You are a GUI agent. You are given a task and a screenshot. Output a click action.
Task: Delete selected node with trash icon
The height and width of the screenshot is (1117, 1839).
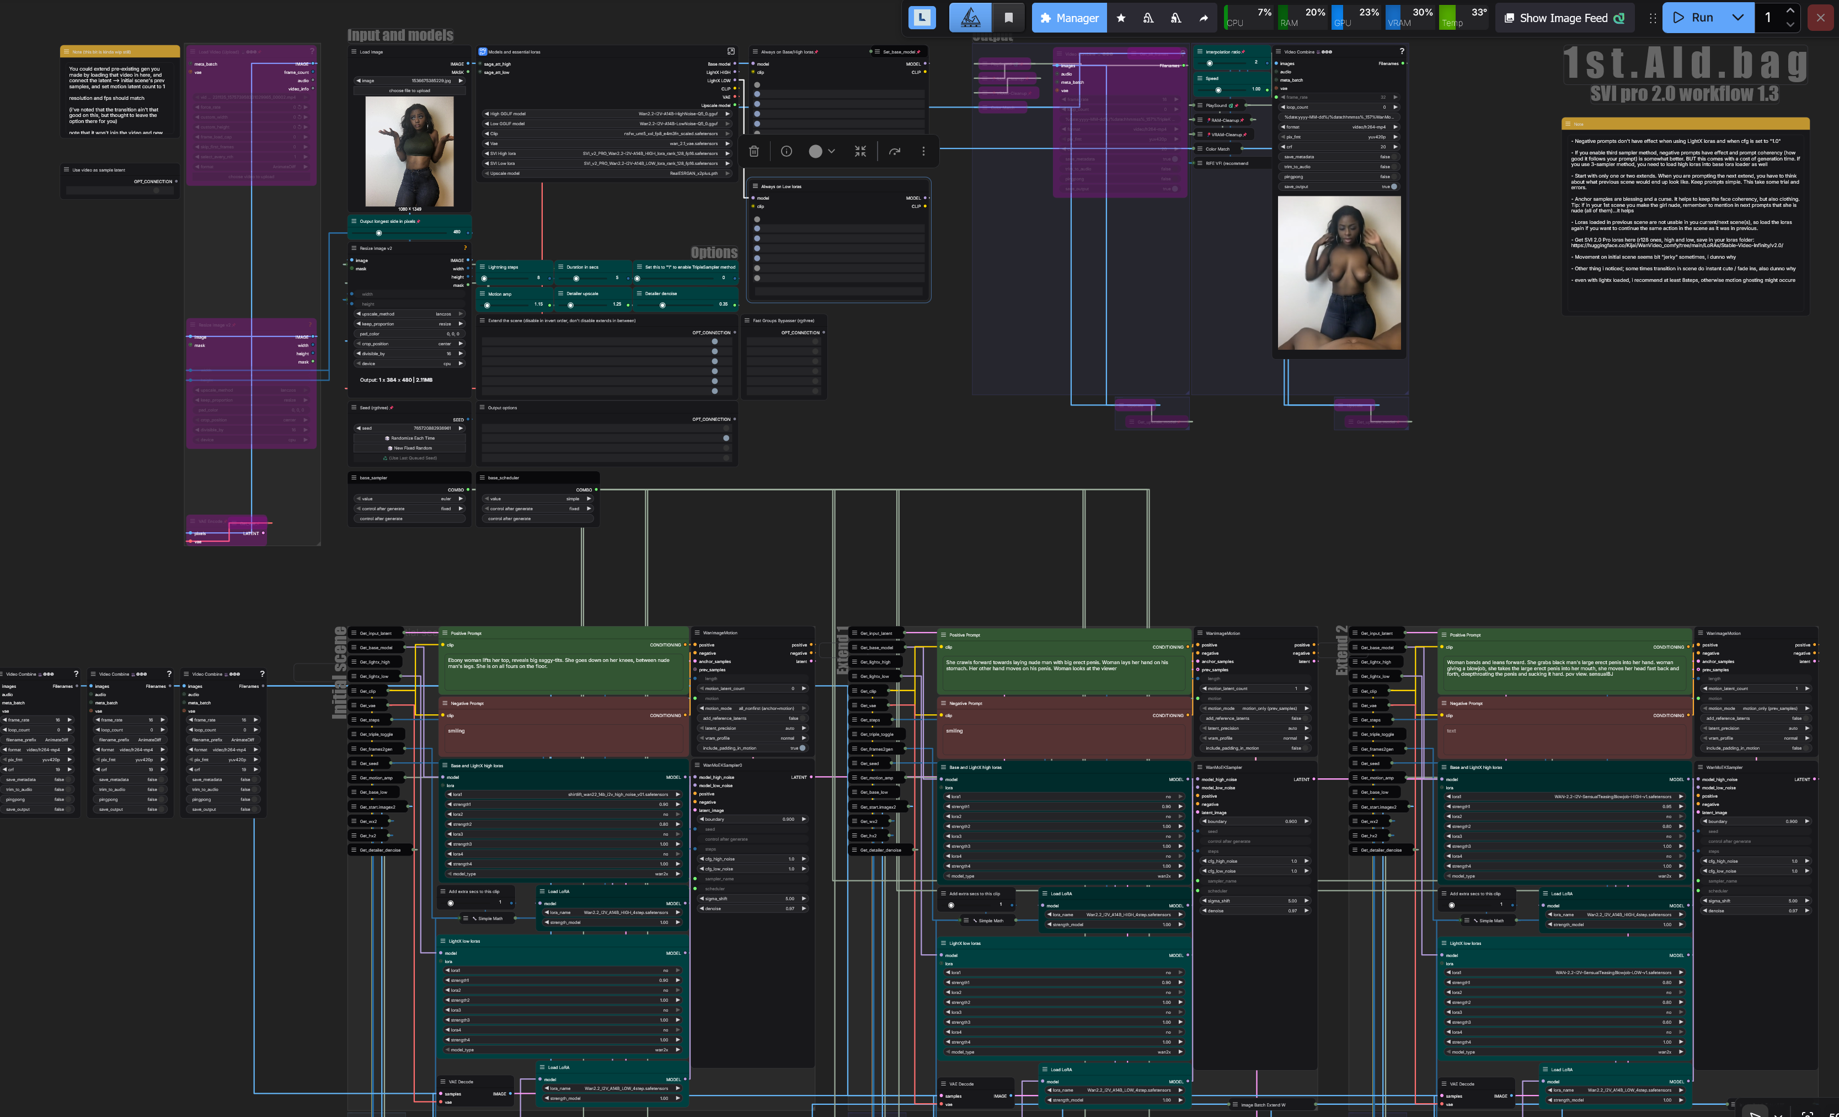[754, 152]
